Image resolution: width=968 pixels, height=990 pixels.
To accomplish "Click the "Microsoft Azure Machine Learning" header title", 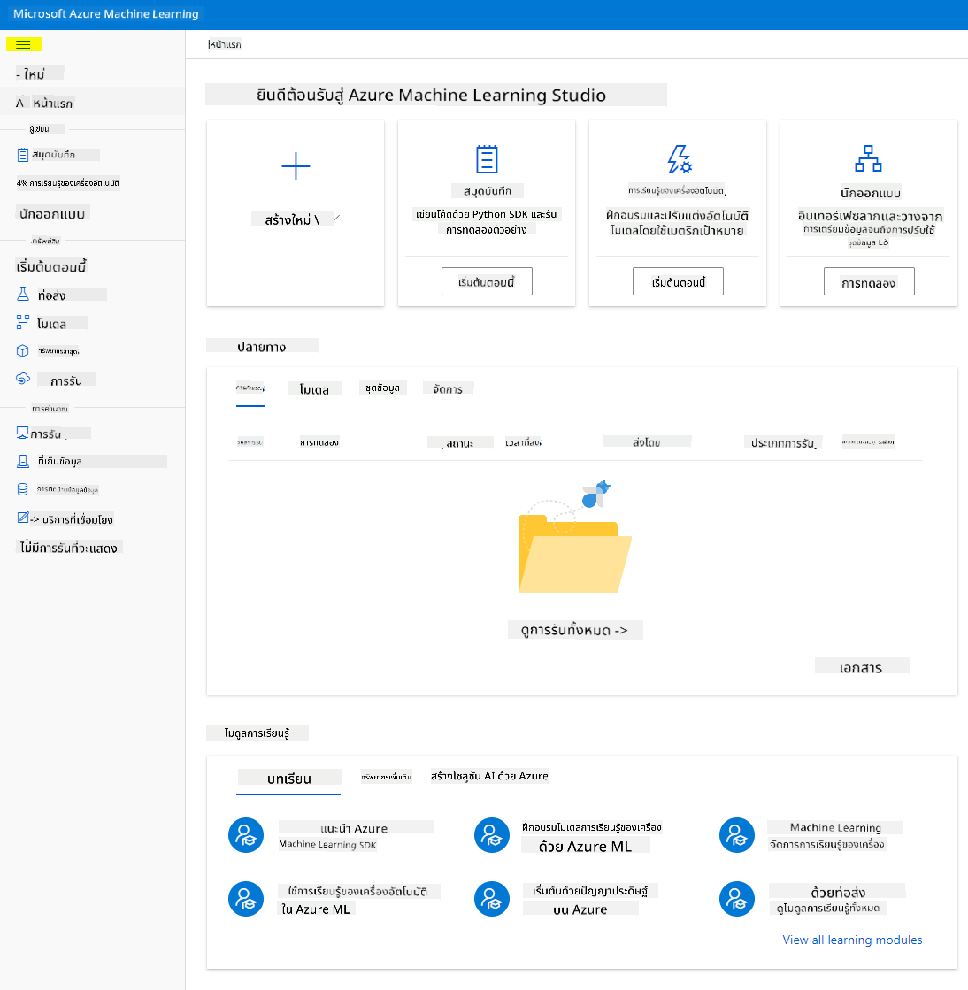I will 106,14.
